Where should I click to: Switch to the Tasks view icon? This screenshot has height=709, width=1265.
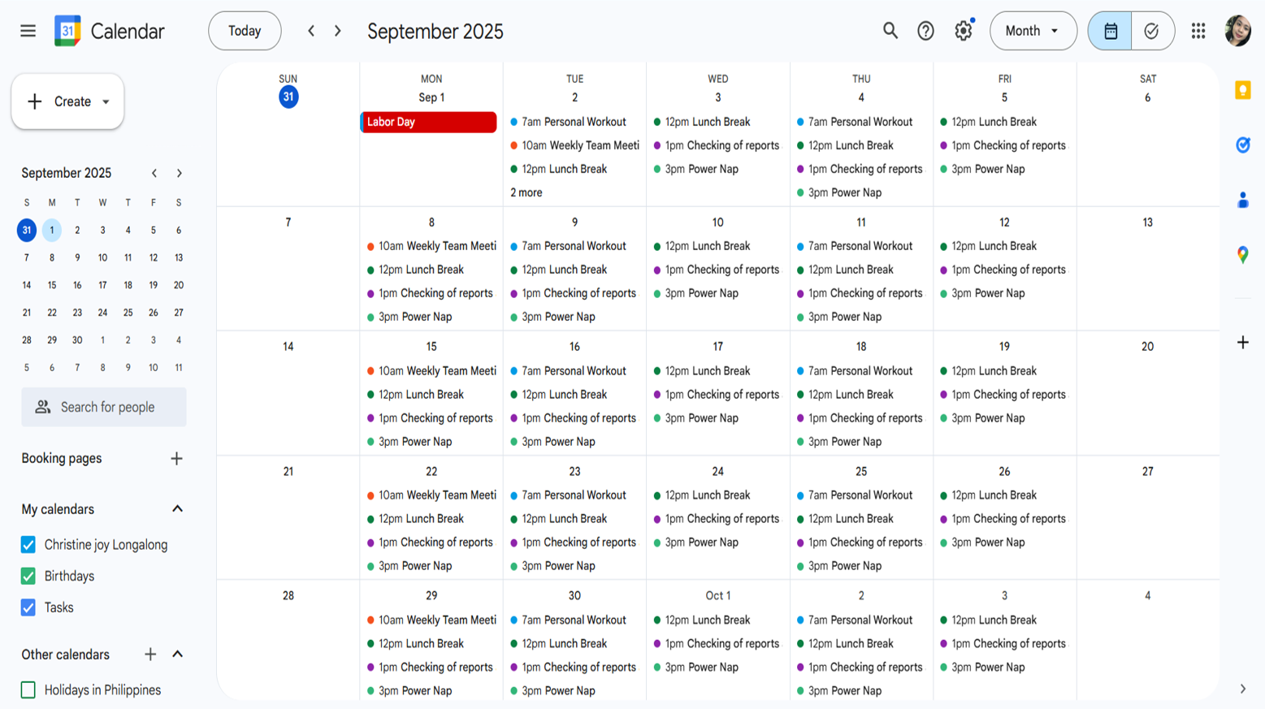pyautogui.click(x=1151, y=31)
